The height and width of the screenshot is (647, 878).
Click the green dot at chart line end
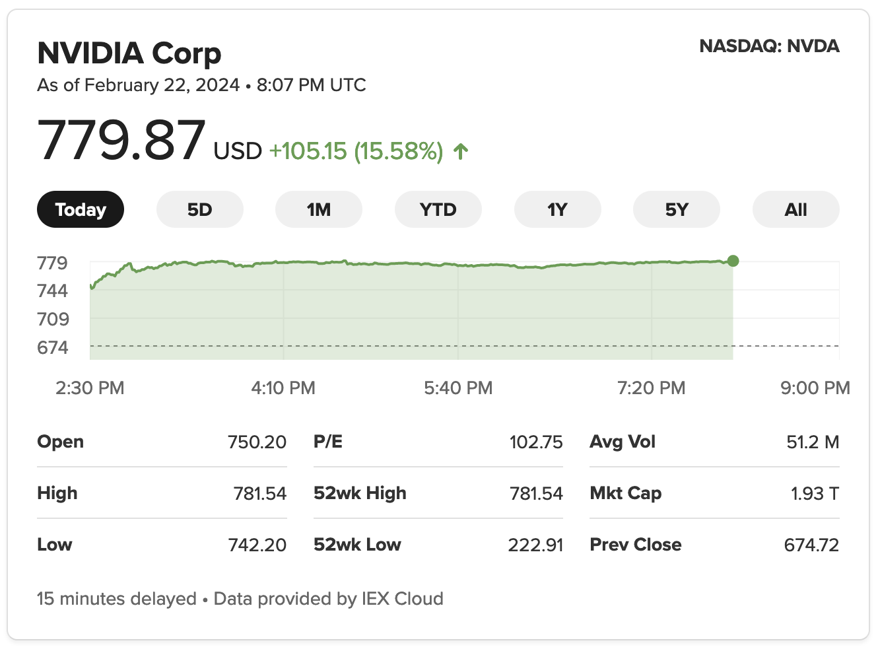coord(733,261)
